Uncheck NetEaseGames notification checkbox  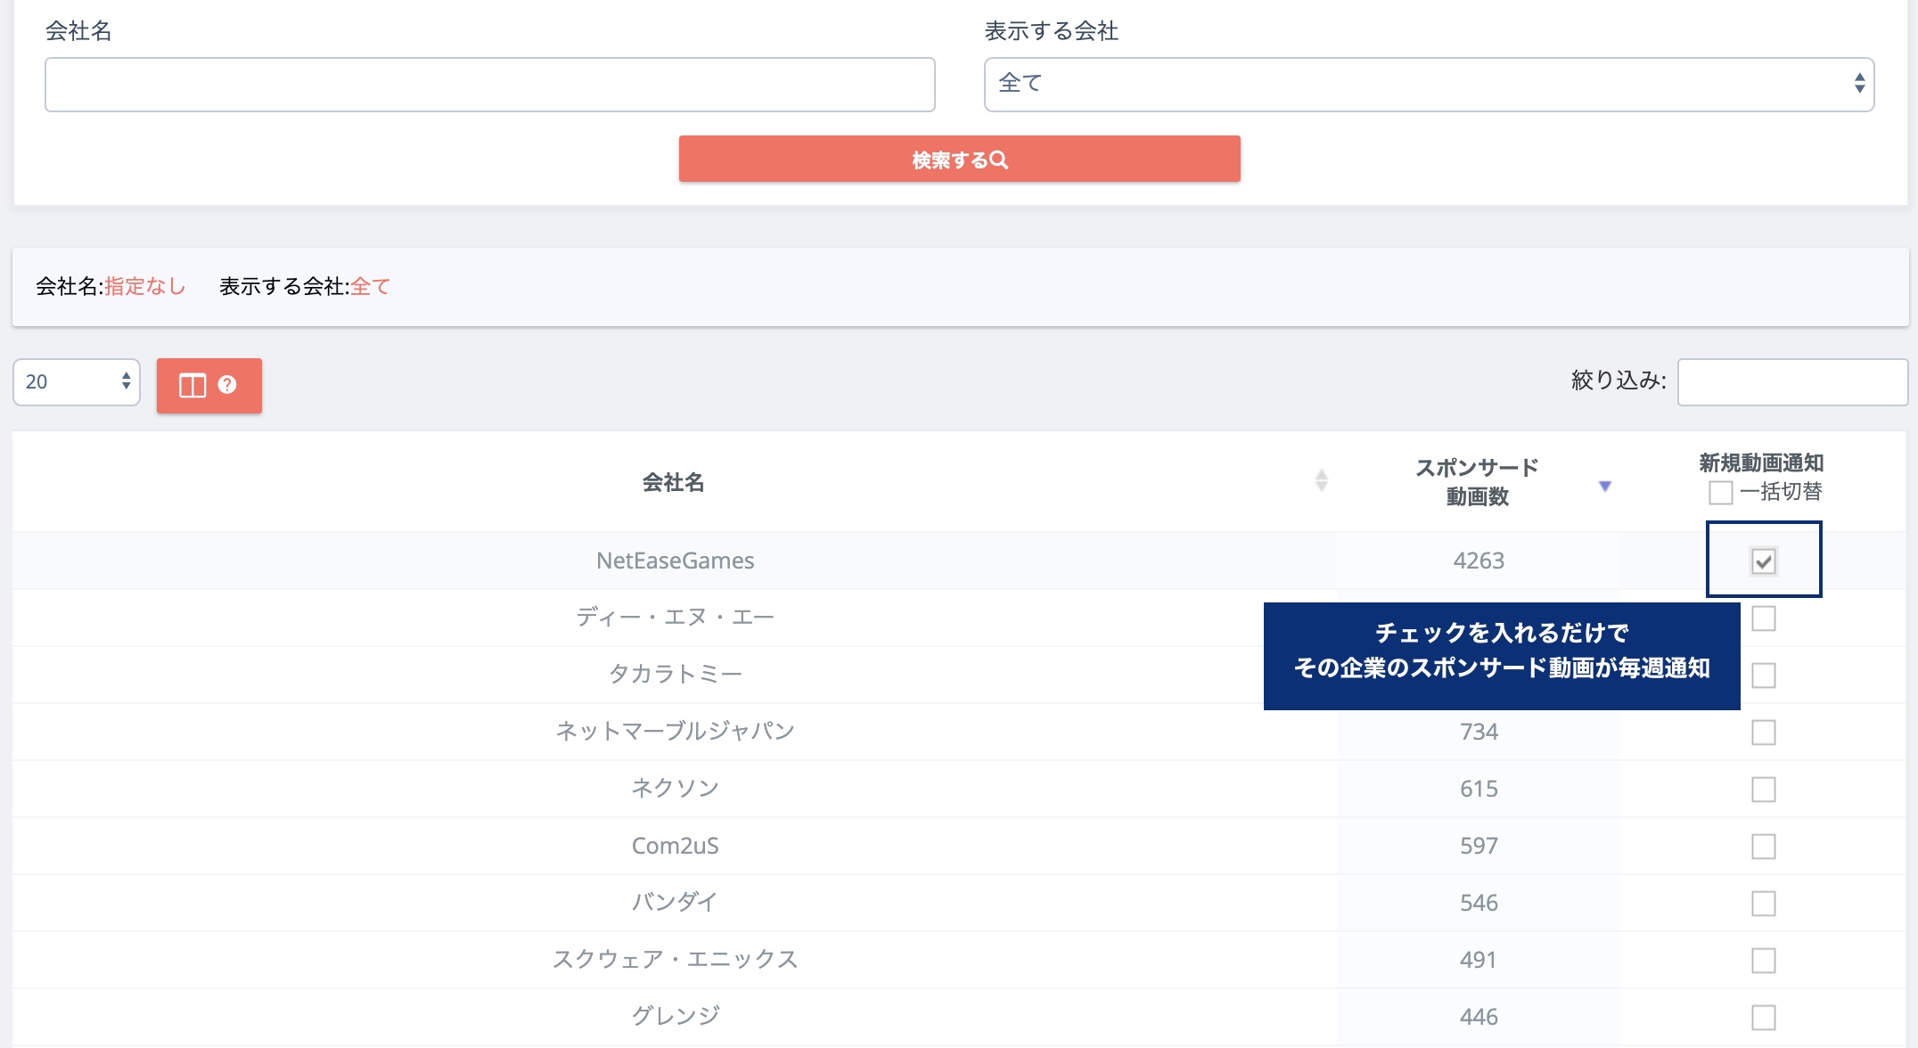click(1763, 561)
